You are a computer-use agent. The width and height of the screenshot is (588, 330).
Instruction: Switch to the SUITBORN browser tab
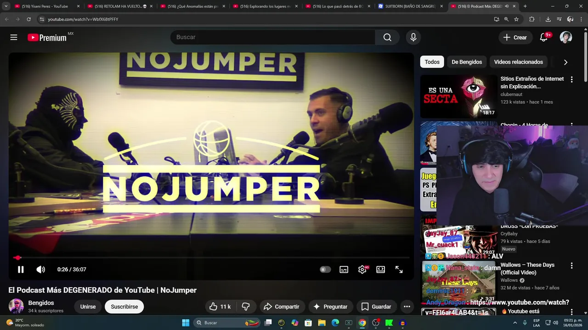pyautogui.click(x=410, y=6)
